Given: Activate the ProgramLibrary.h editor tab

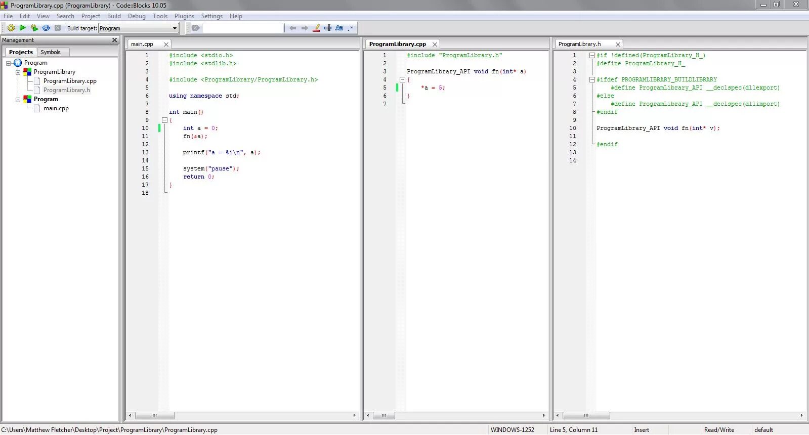Looking at the screenshot, I should click(580, 44).
